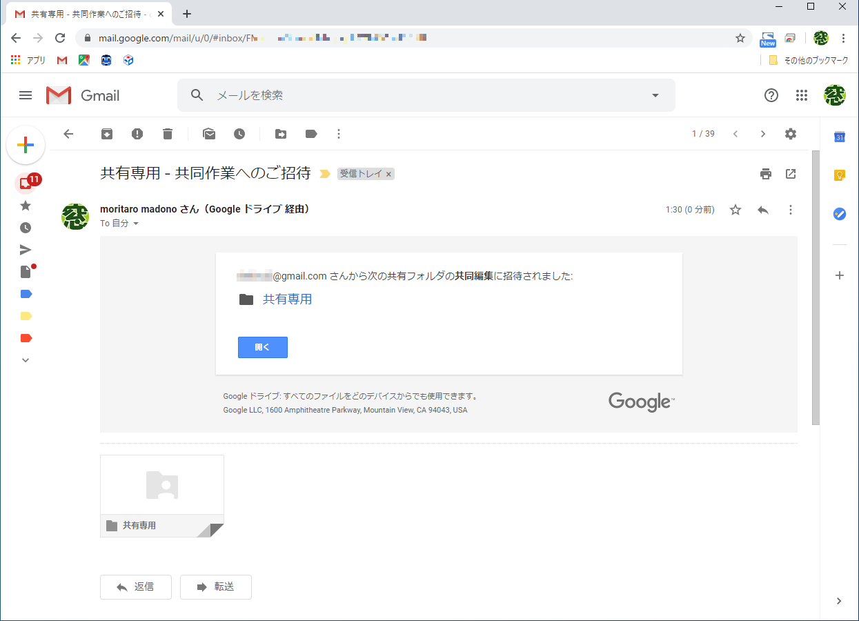This screenshot has height=621, width=859.
Task: Archive the open email
Action: coord(106,134)
